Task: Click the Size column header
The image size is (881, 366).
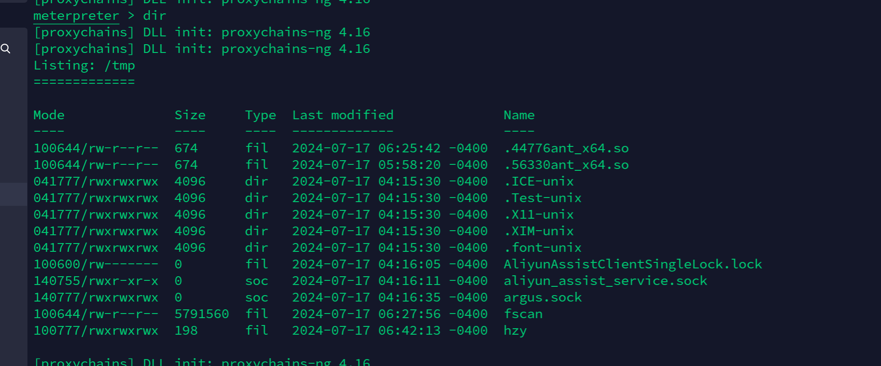Action: tap(190, 115)
